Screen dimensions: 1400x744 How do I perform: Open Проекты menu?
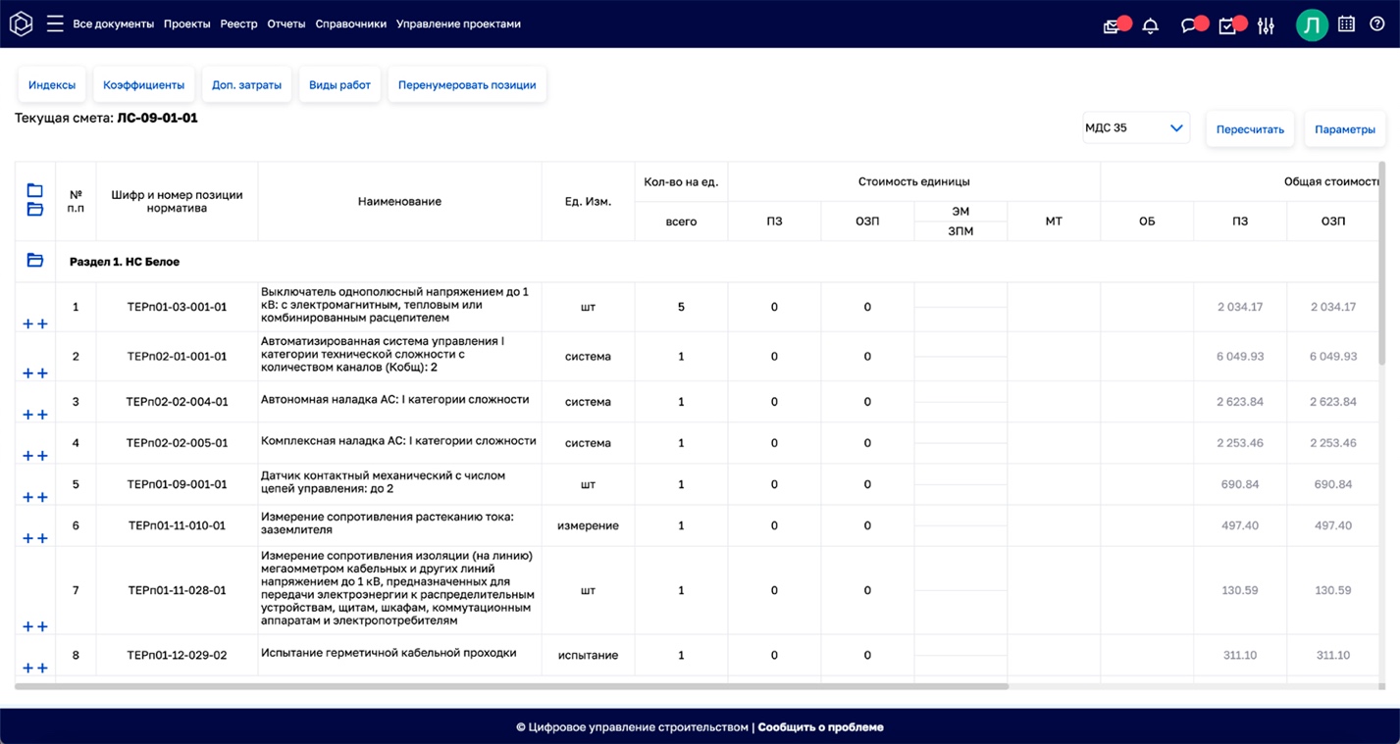(x=186, y=24)
